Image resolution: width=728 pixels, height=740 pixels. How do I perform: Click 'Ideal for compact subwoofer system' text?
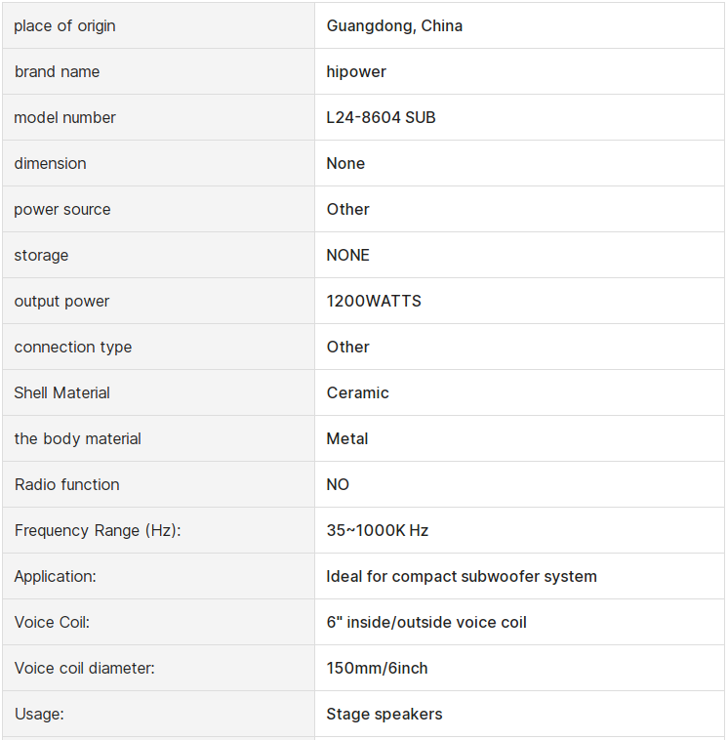(462, 577)
